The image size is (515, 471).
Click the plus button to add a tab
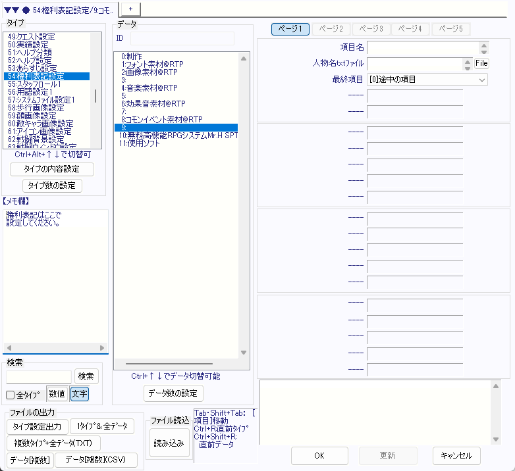click(130, 8)
